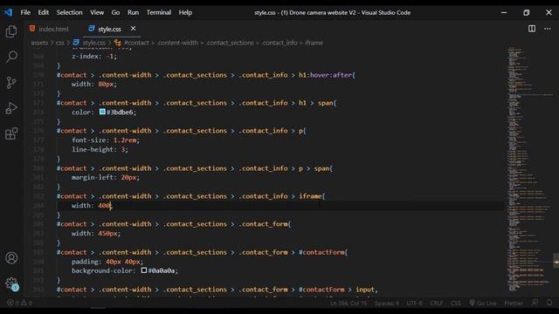Click the 'z-index' property text
The width and height of the screenshot is (559, 314).
click(86, 56)
